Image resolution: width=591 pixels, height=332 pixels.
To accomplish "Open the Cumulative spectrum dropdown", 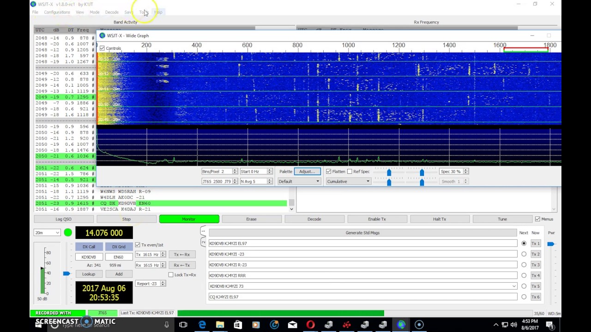I will tap(348, 181).
